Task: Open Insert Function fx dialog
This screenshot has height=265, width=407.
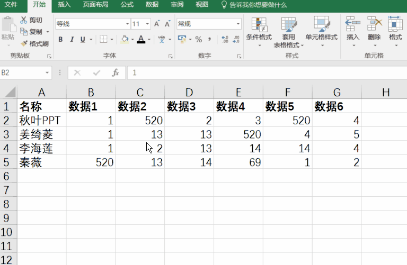Action: [116, 73]
